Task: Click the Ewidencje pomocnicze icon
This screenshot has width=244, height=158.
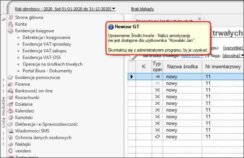Action: (x=11, y=77)
